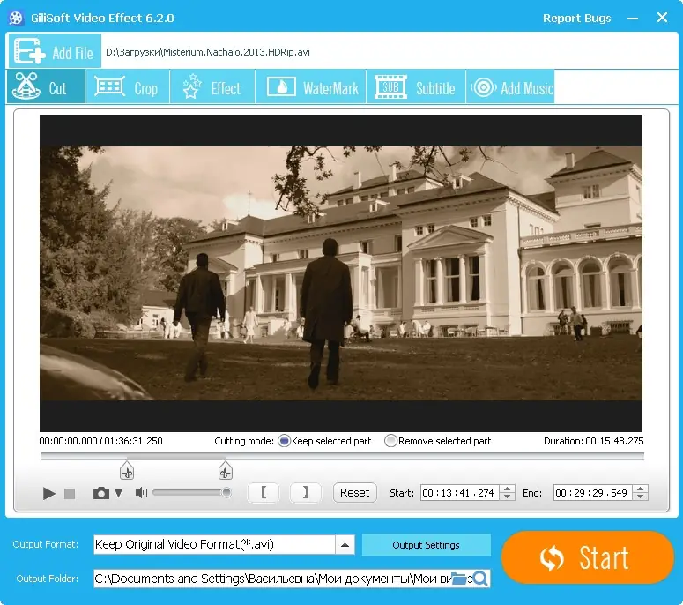Close the GiliSoft Video Effect window
This screenshot has width=683, height=605.
tap(662, 18)
